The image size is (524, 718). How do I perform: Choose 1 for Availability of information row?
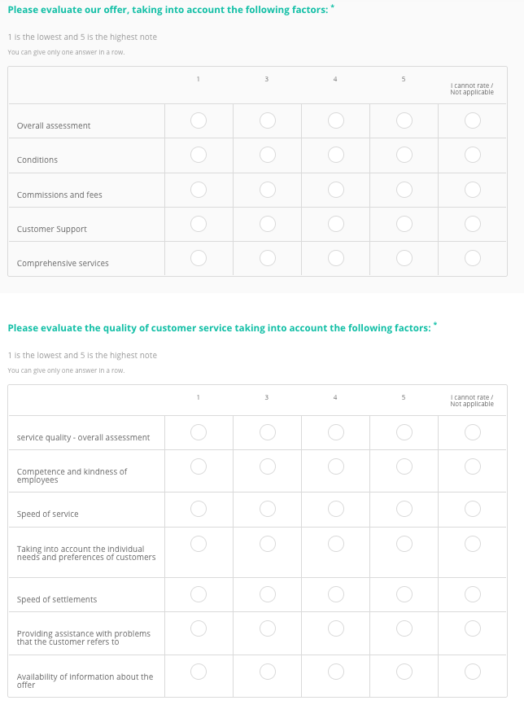coord(199,672)
